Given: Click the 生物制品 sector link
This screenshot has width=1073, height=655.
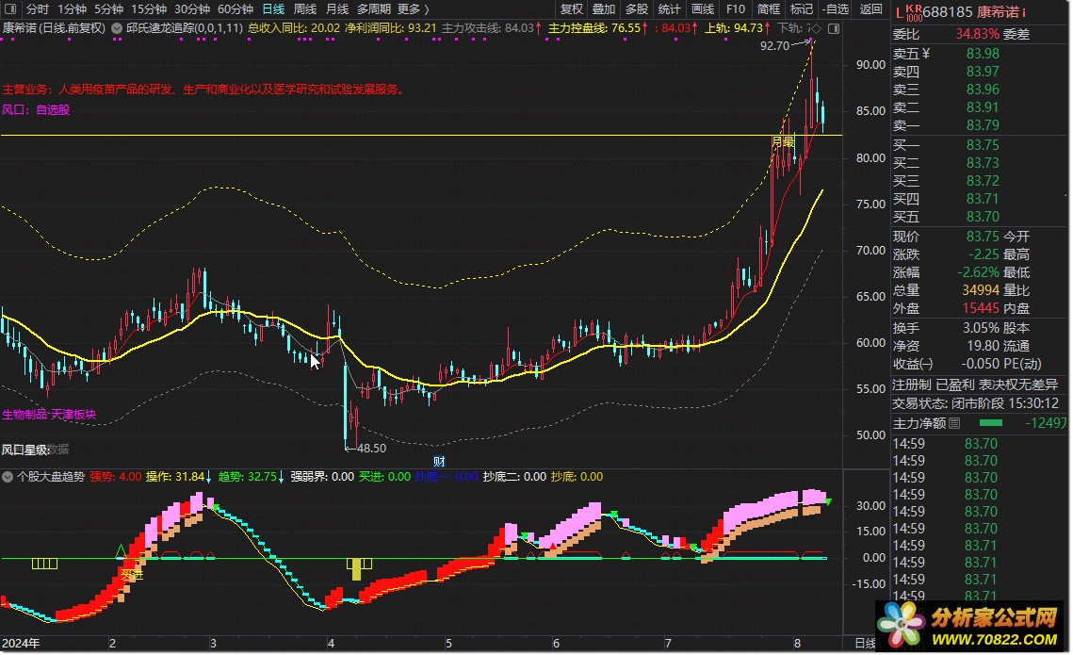Looking at the screenshot, I should (24, 414).
